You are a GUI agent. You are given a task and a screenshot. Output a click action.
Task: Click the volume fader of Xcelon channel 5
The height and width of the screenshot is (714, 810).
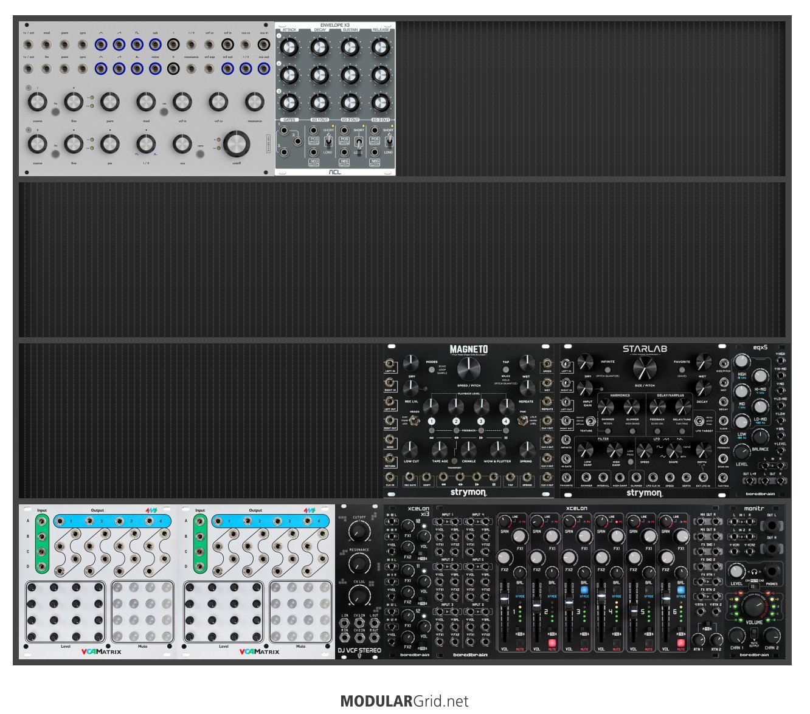634,610
